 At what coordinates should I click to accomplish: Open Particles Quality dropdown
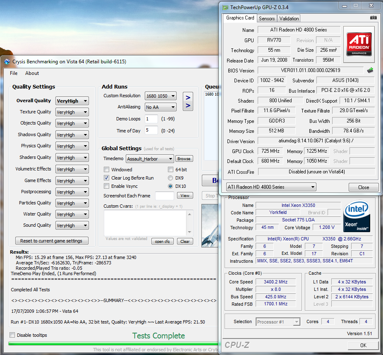click(x=72, y=203)
